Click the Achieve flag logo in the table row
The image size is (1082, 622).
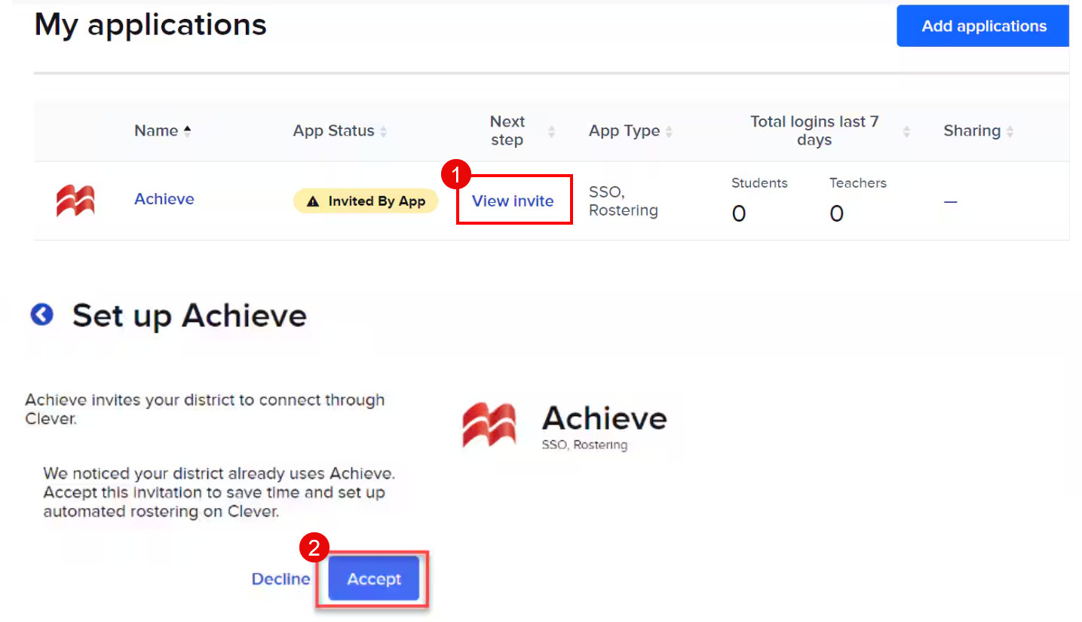pos(75,200)
